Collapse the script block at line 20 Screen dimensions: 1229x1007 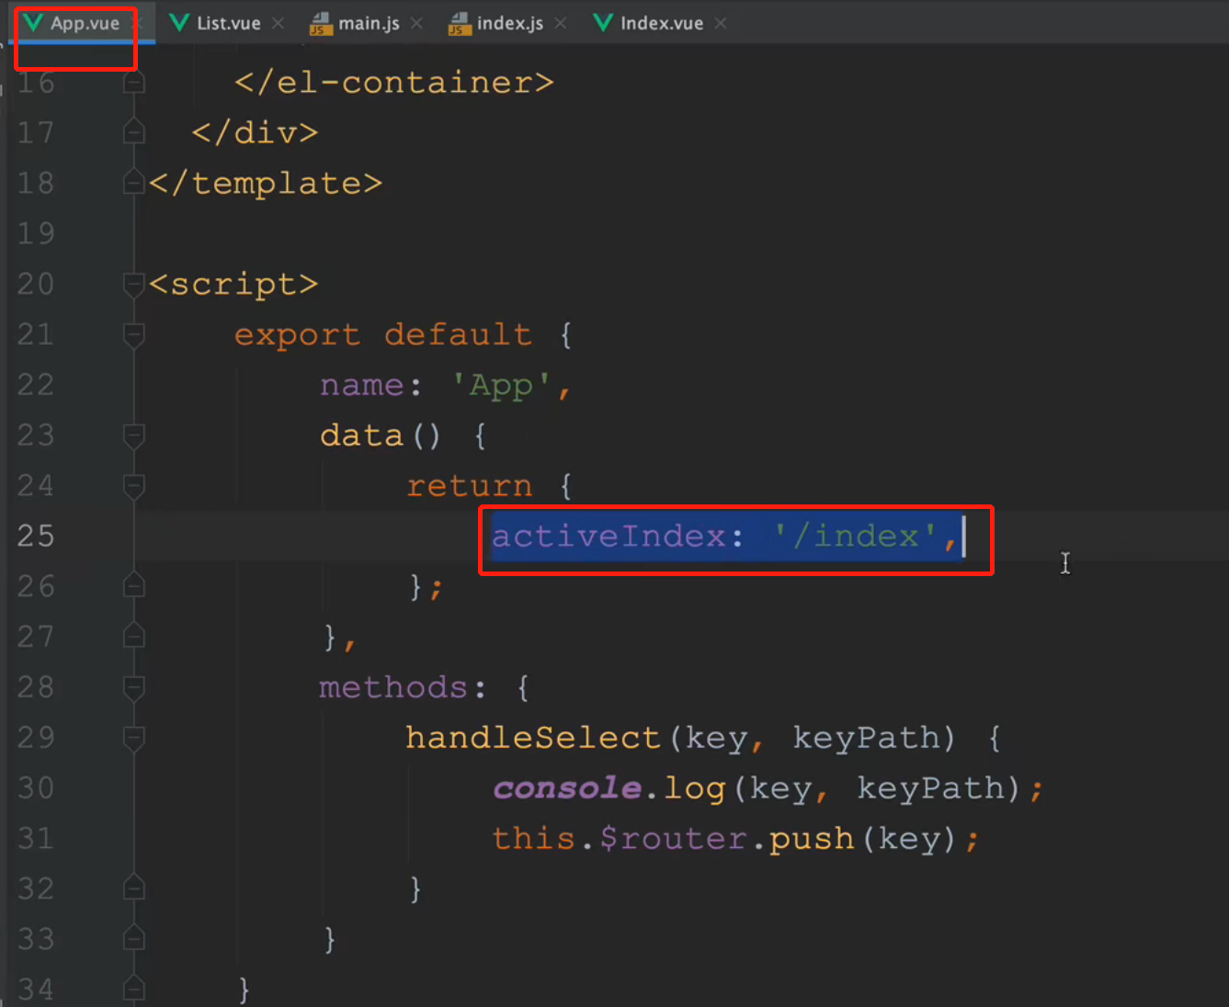pos(134,284)
